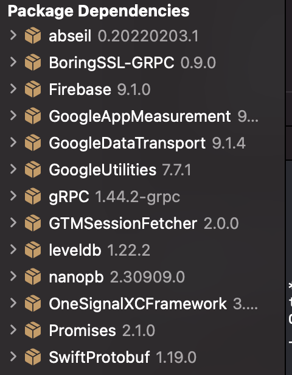
Task: Select the OneSignalXCFramework package name
Action: [138, 304]
